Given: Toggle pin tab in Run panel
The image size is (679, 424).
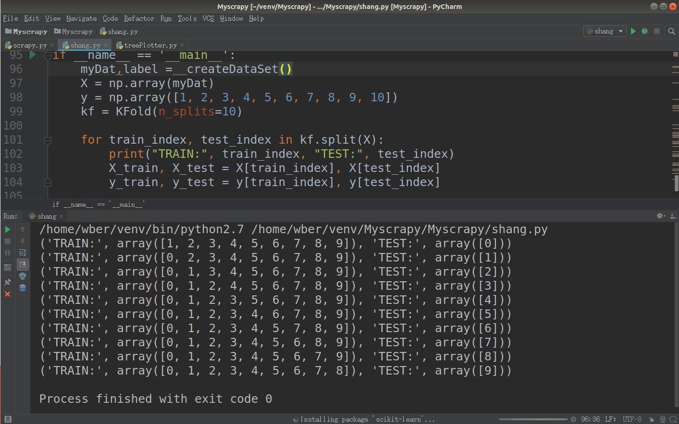Looking at the screenshot, I should 8,282.
